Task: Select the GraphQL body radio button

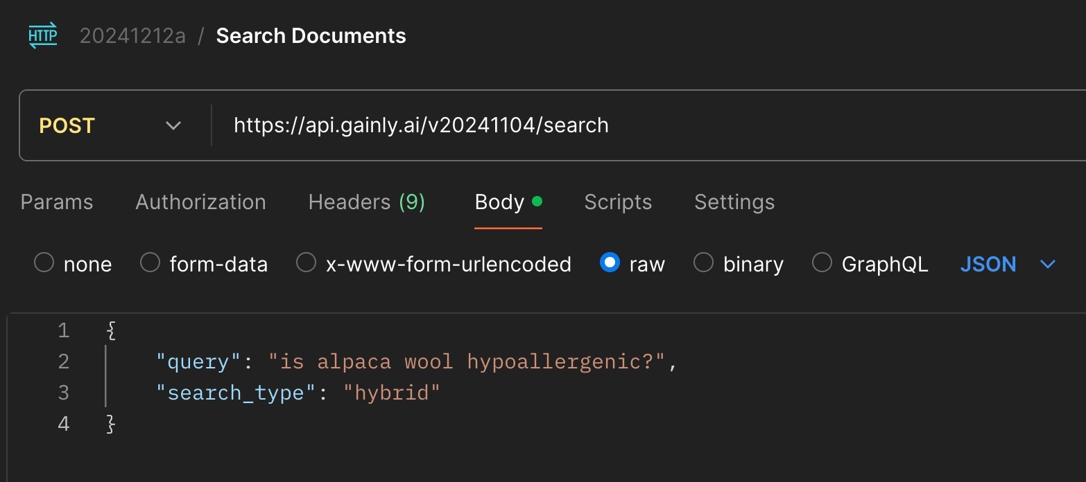Action: [822, 264]
